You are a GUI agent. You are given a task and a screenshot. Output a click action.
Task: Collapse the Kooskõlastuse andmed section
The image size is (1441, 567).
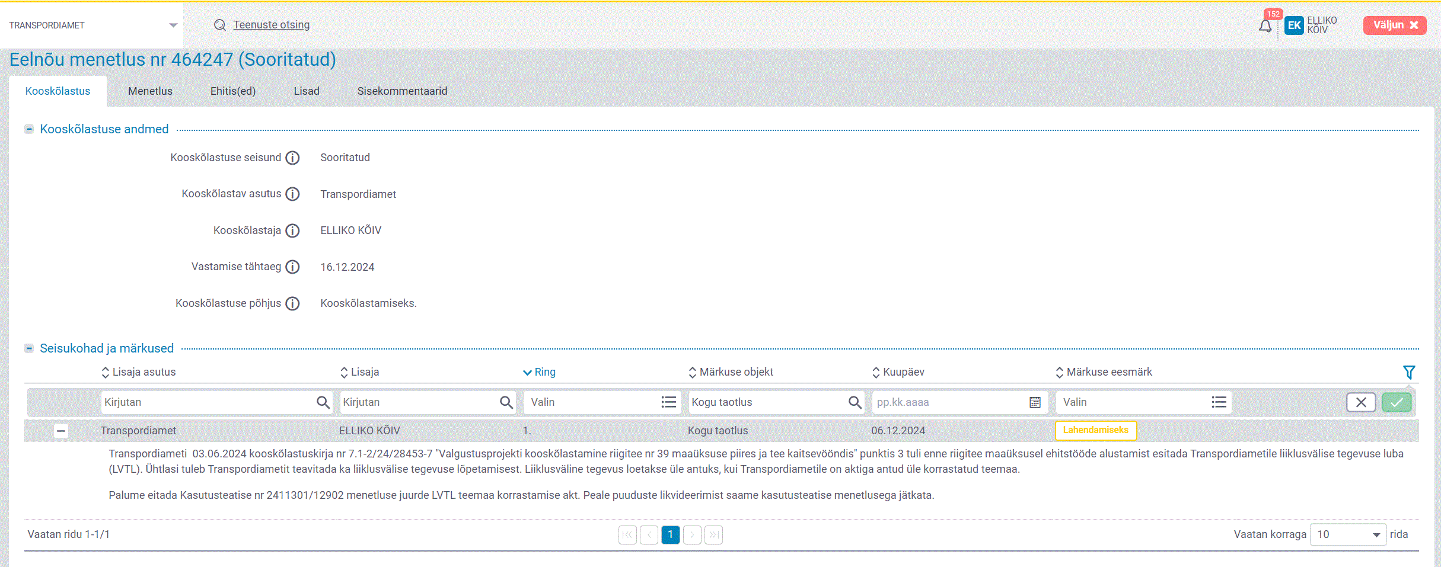click(29, 129)
